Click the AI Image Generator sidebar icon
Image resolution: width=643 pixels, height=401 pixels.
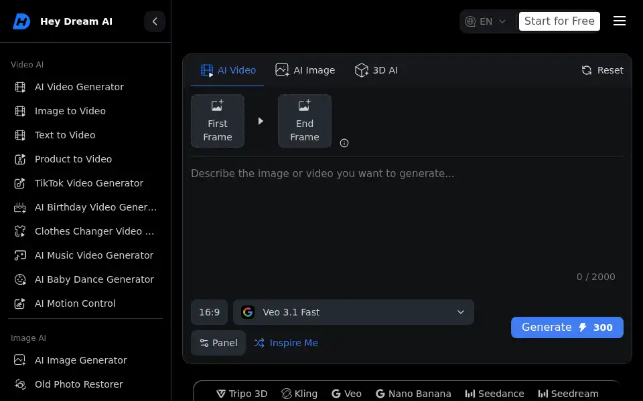pos(20,360)
